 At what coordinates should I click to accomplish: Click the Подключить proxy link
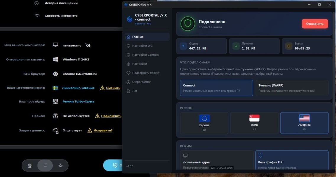tap(111, 116)
